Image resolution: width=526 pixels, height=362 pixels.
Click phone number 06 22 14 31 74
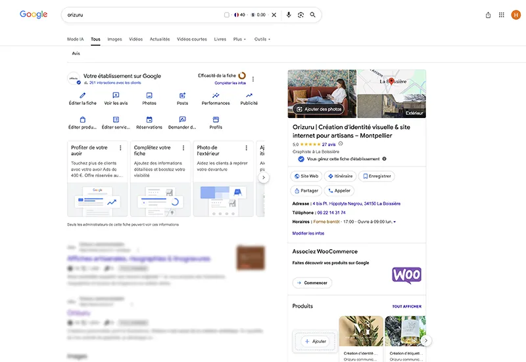coord(331,212)
